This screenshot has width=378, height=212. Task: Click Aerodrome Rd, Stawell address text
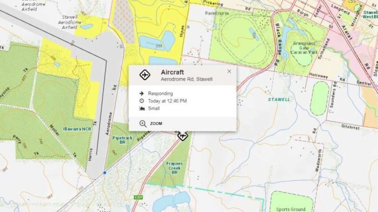click(187, 79)
